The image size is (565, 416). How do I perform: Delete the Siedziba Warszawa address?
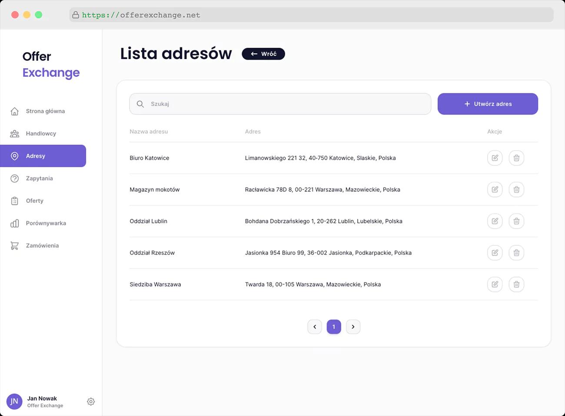click(516, 284)
